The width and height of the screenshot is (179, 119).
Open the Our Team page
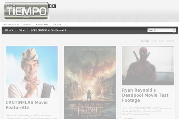click(57, 24)
